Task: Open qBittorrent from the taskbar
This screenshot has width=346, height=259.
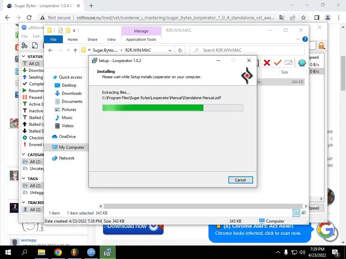Action: tap(91, 252)
